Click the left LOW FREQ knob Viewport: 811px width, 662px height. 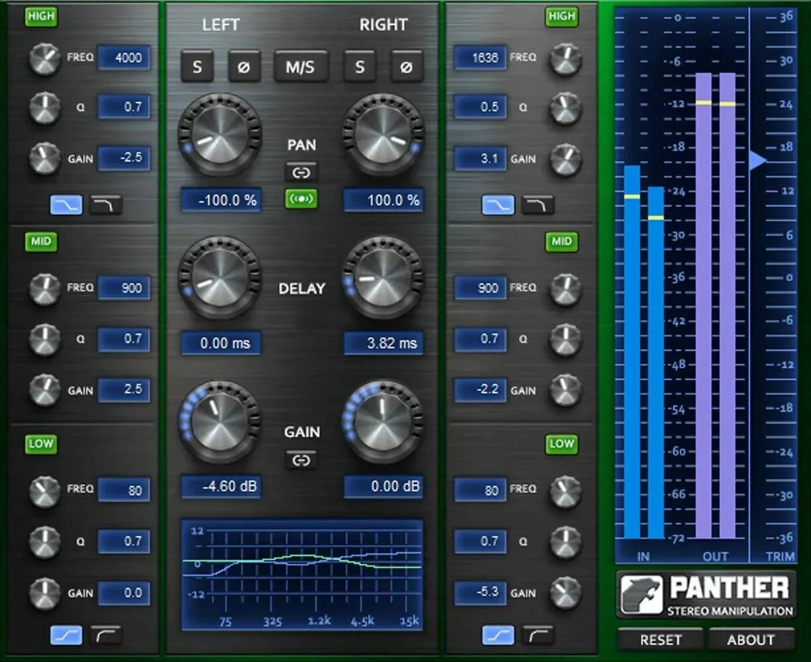[x=44, y=491]
